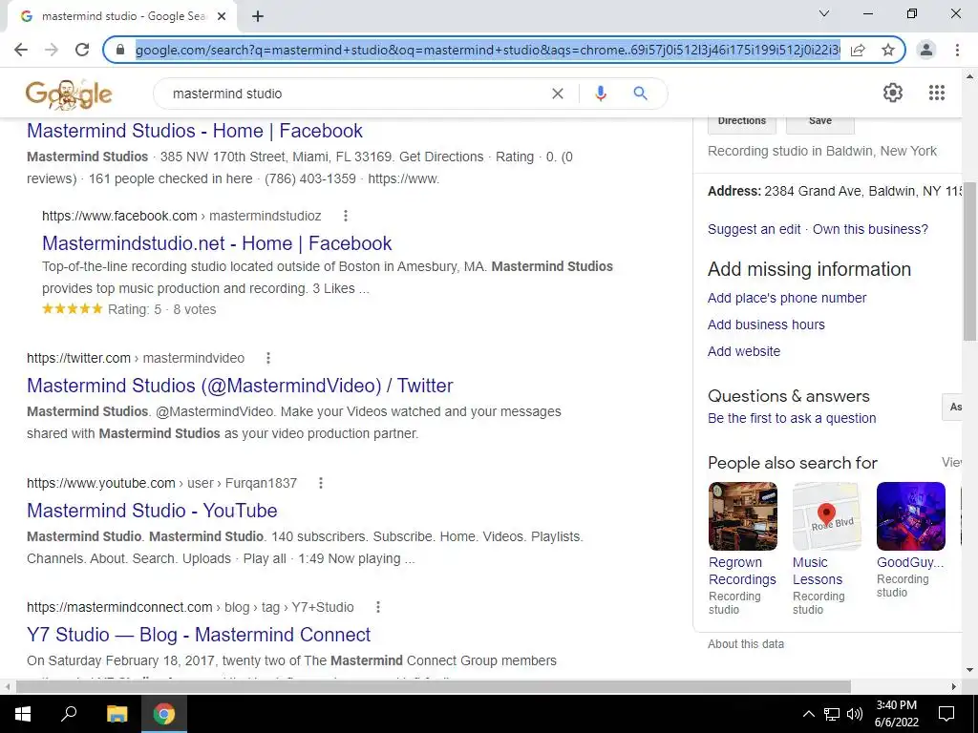Open the tab search chevron in title bar
Image resolution: width=978 pixels, height=733 pixels.
(824, 13)
